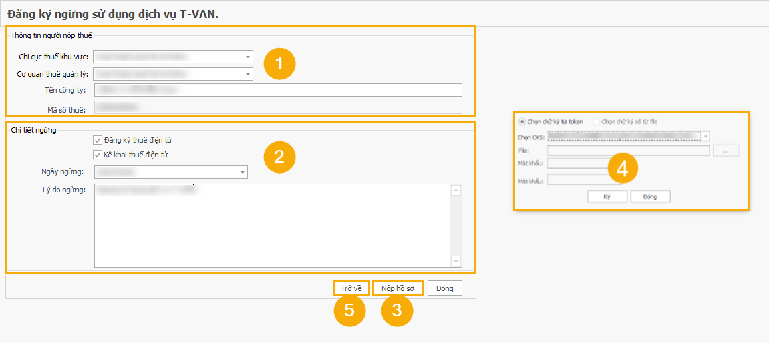Expand the Cơ quan thuế quản lý combo box
769x343 pixels.
pyautogui.click(x=248, y=74)
